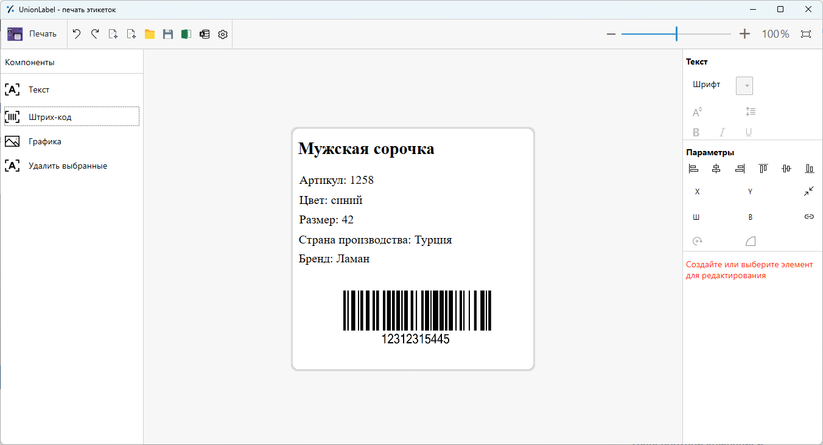This screenshot has height=445, width=823.
Task: Click Удалить выбранные
Action: tap(72, 166)
